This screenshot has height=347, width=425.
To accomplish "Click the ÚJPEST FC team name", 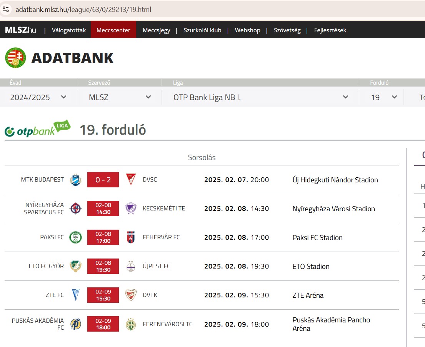I will tap(157, 266).
